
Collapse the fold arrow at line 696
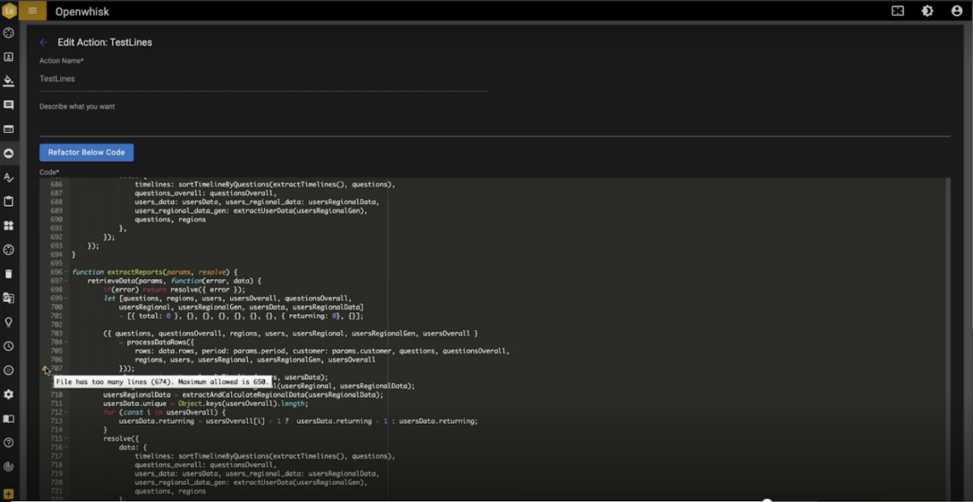66,272
